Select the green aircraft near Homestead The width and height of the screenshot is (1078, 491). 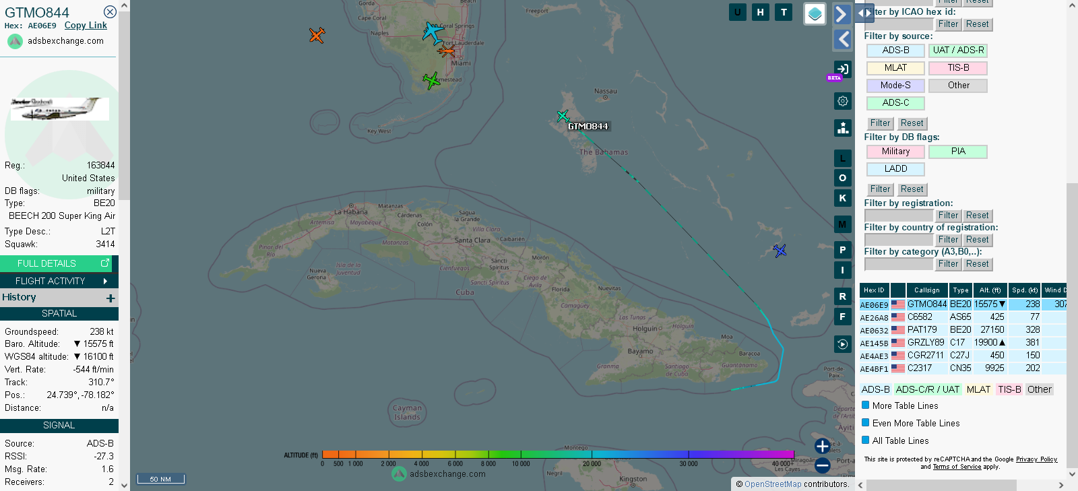click(x=431, y=81)
